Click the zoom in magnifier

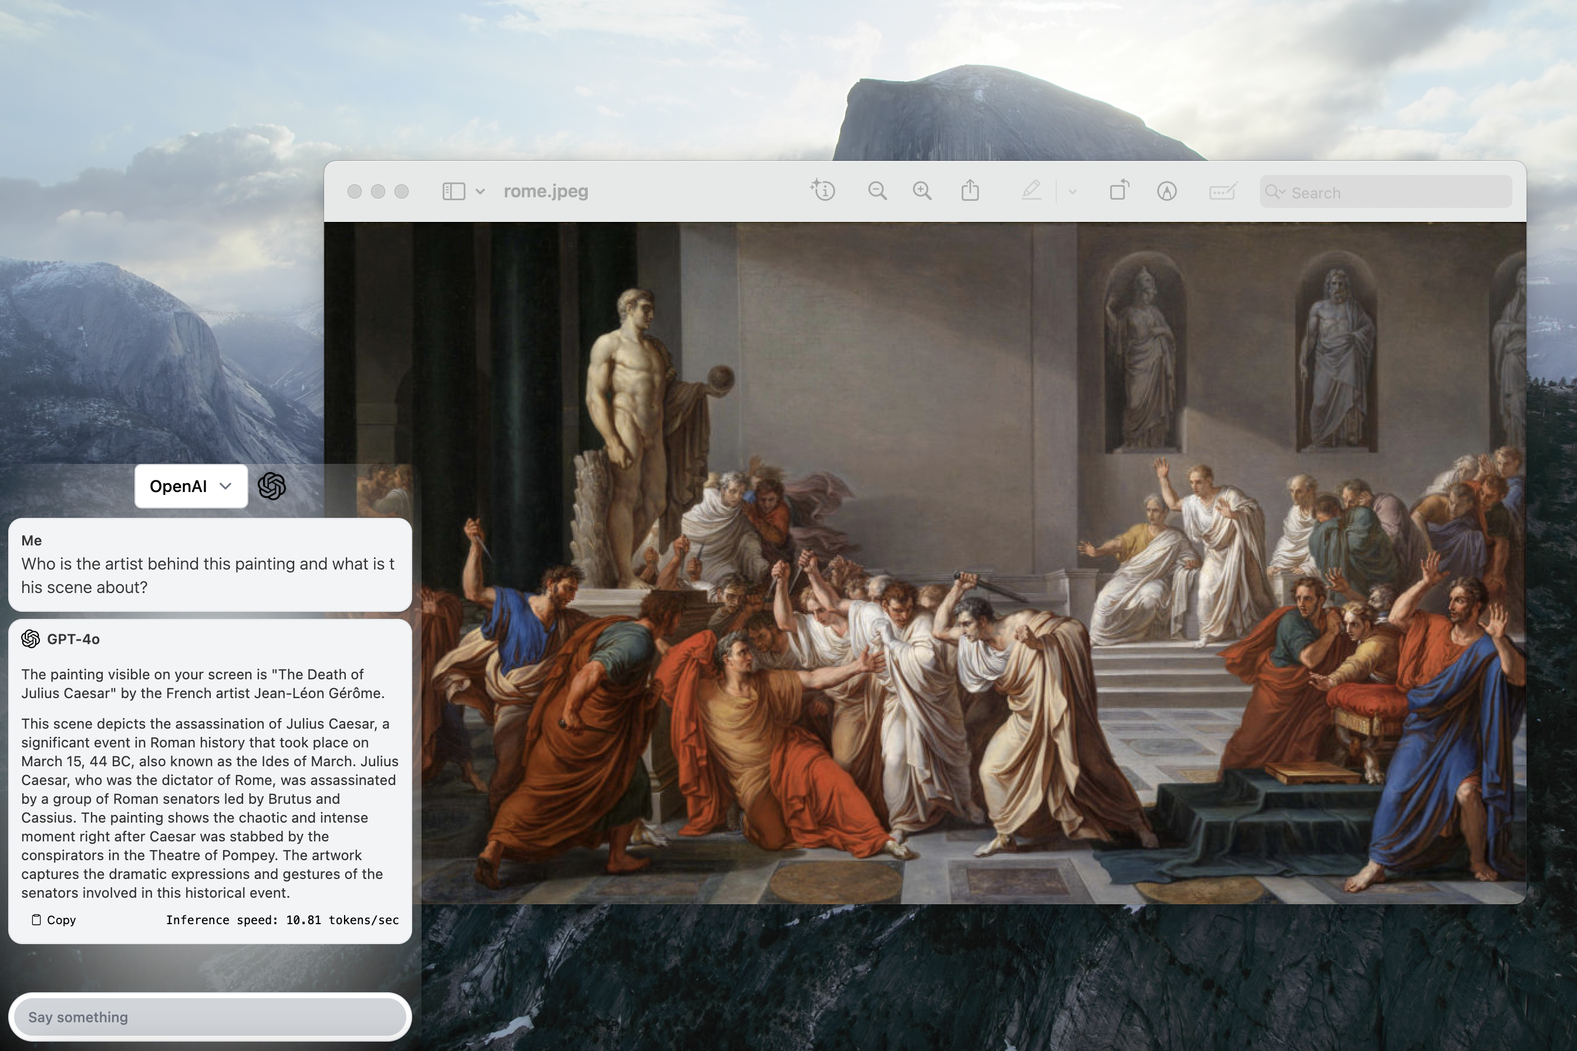(x=922, y=191)
